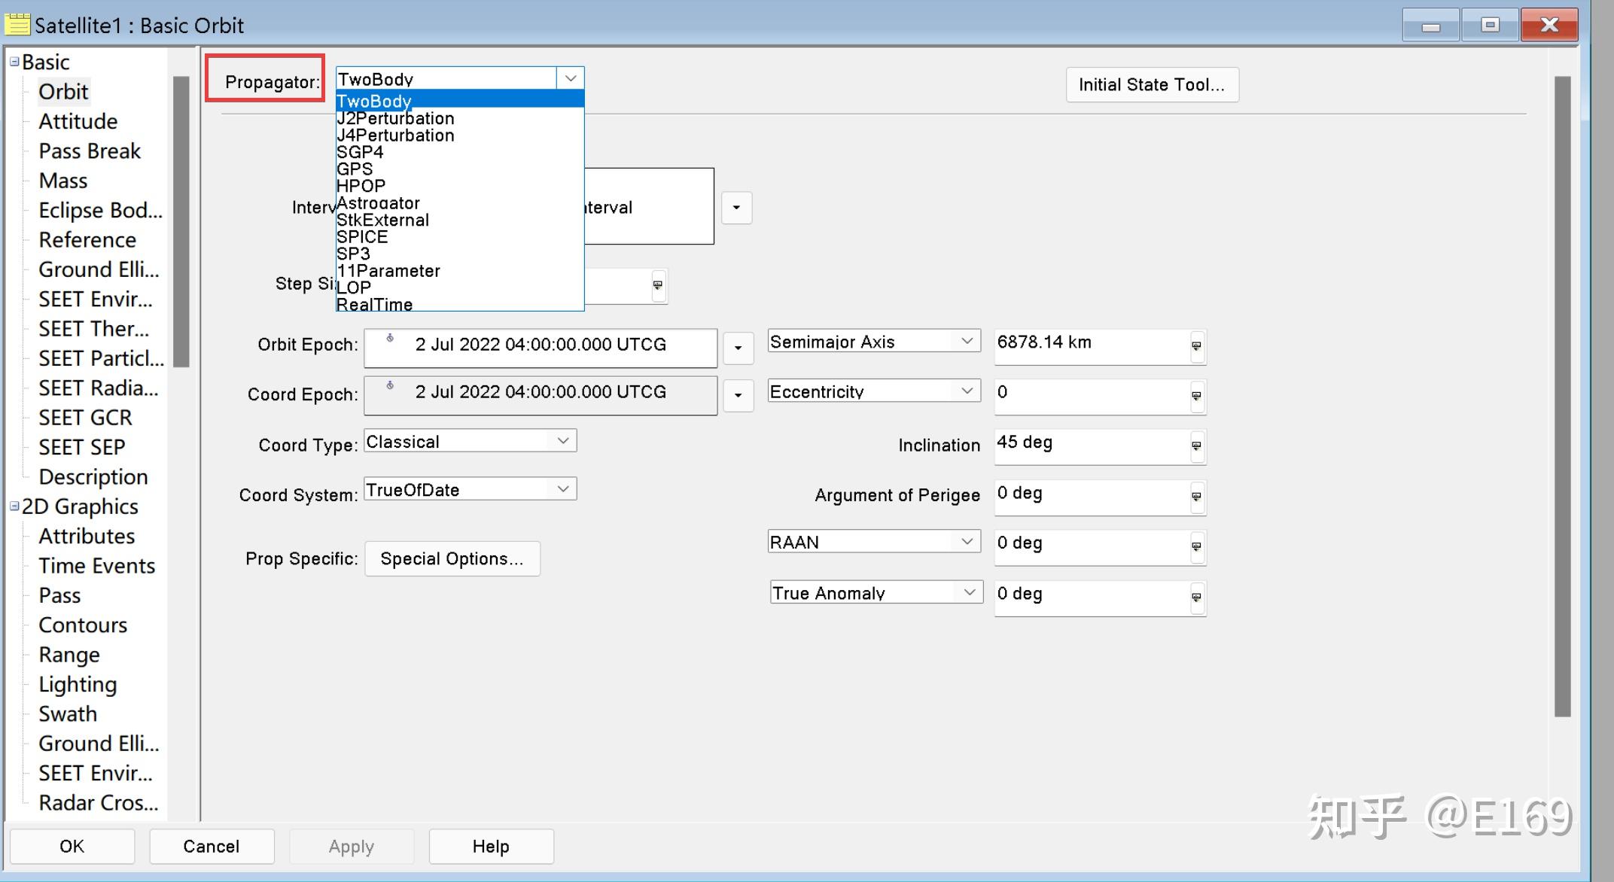Select J2Perturbation from propagator list
The height and width of the screenshot is (882, 1614).
tap(396, 118)
